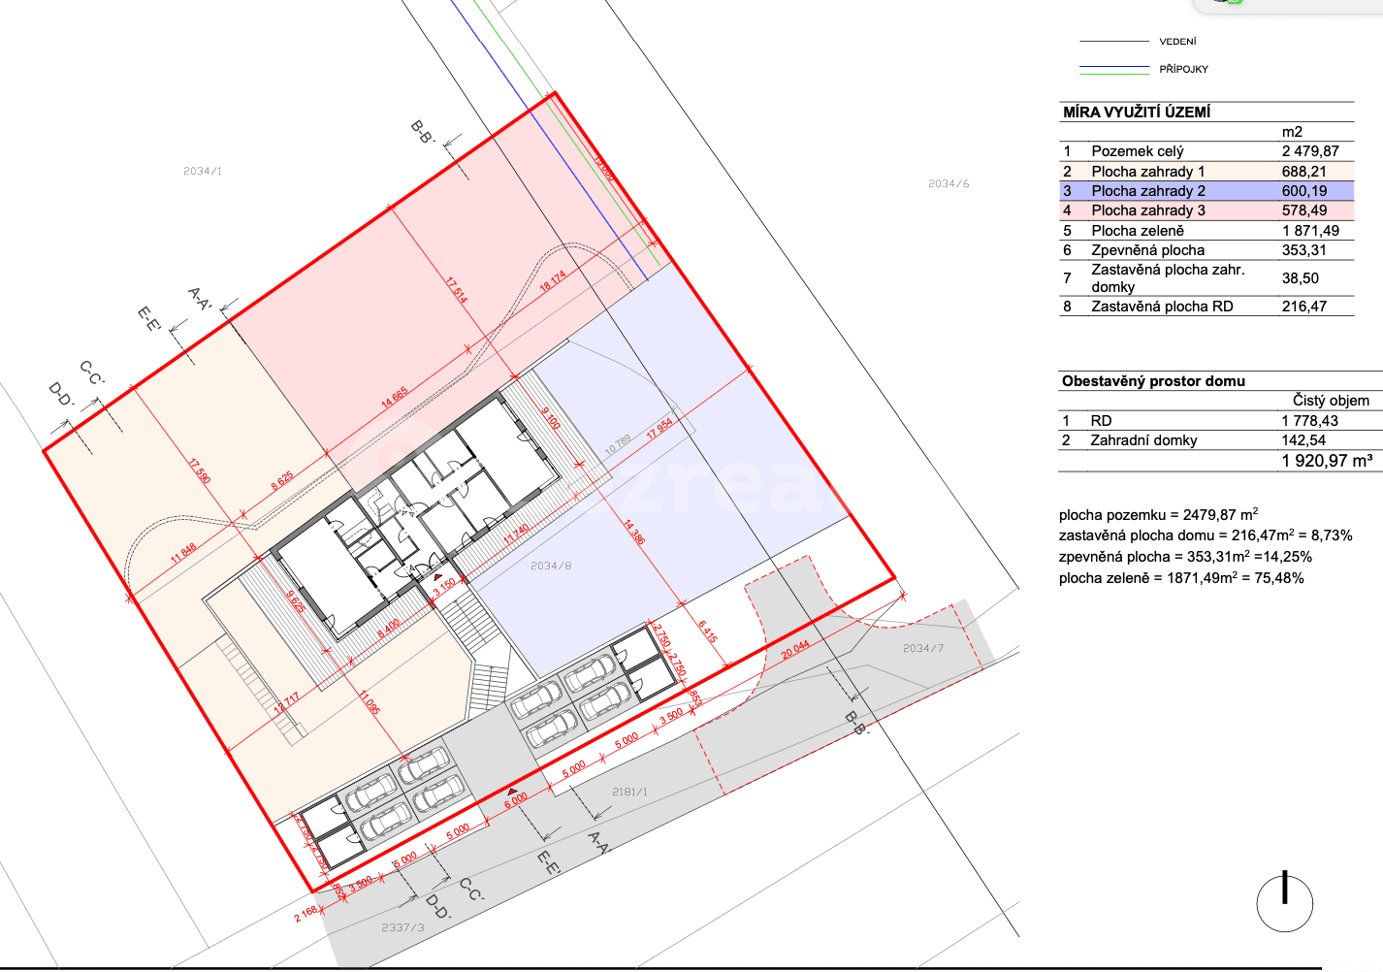This screenshot has width=1383, height=972.
Task: Click the 14.717 dimension label
Action: pos(286,702)
